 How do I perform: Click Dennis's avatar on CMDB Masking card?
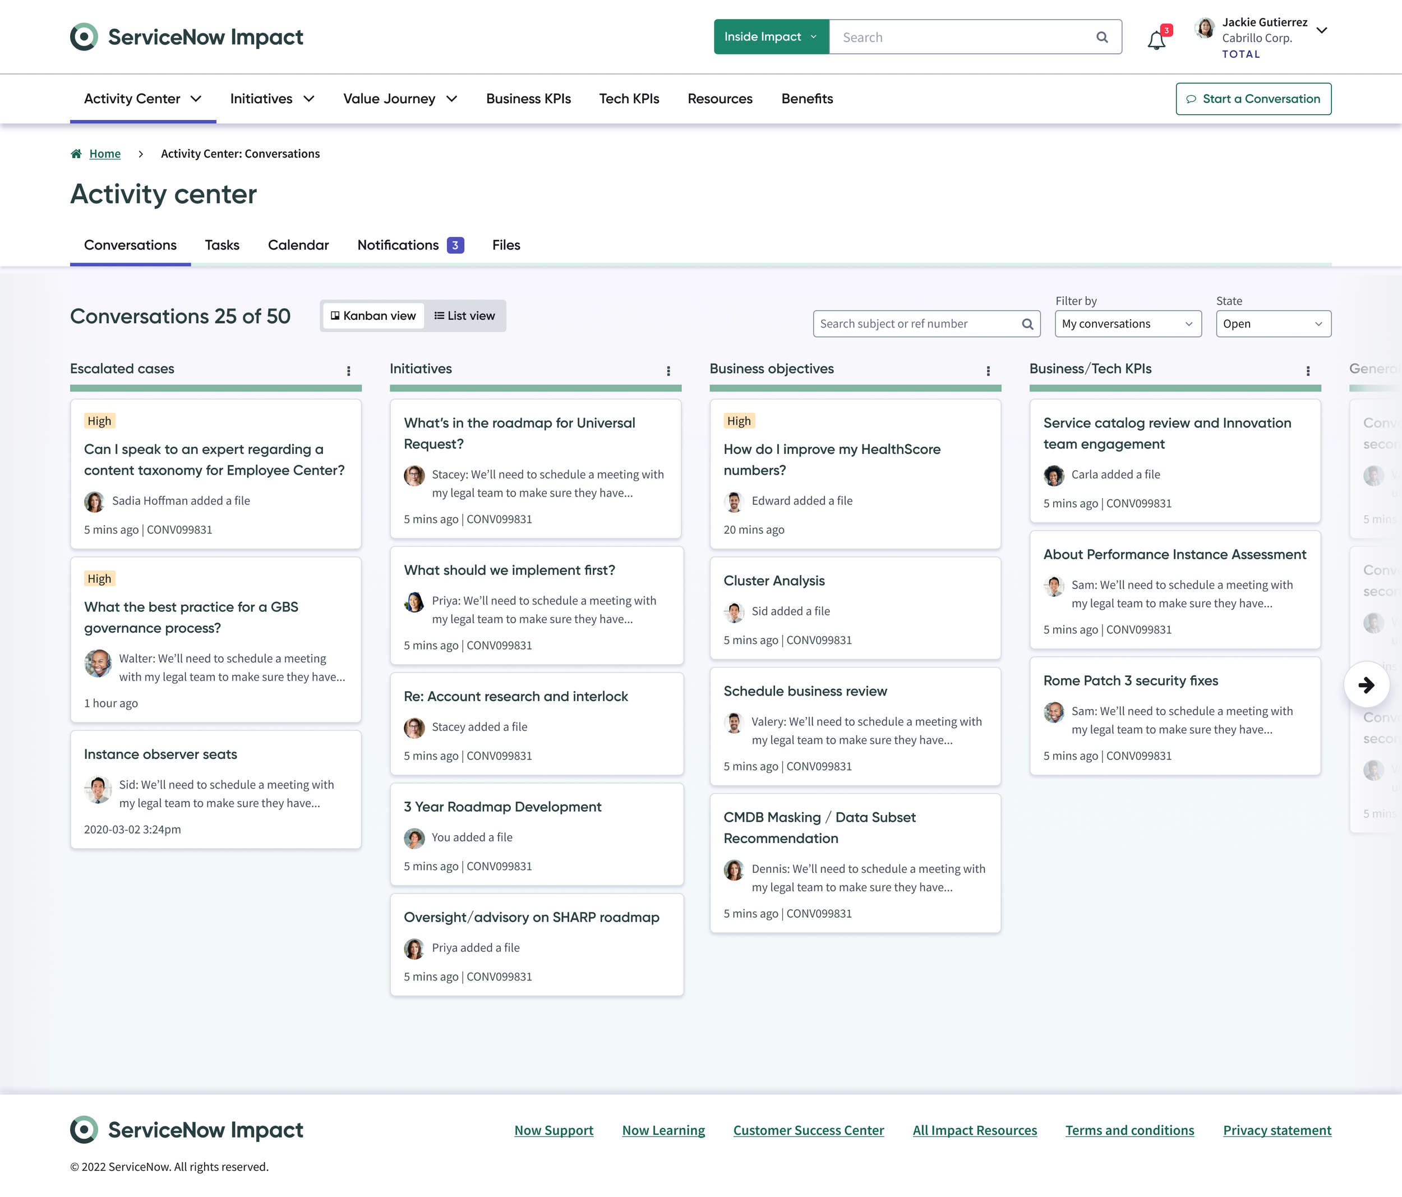point(734,870)
